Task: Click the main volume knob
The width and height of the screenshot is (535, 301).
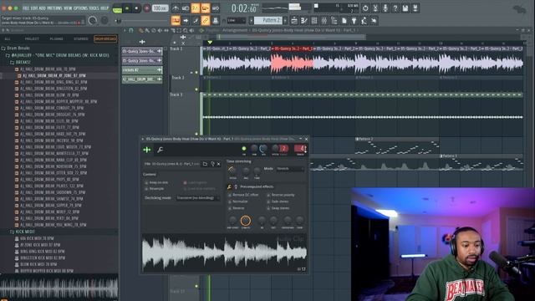Action: click(93, 21)
